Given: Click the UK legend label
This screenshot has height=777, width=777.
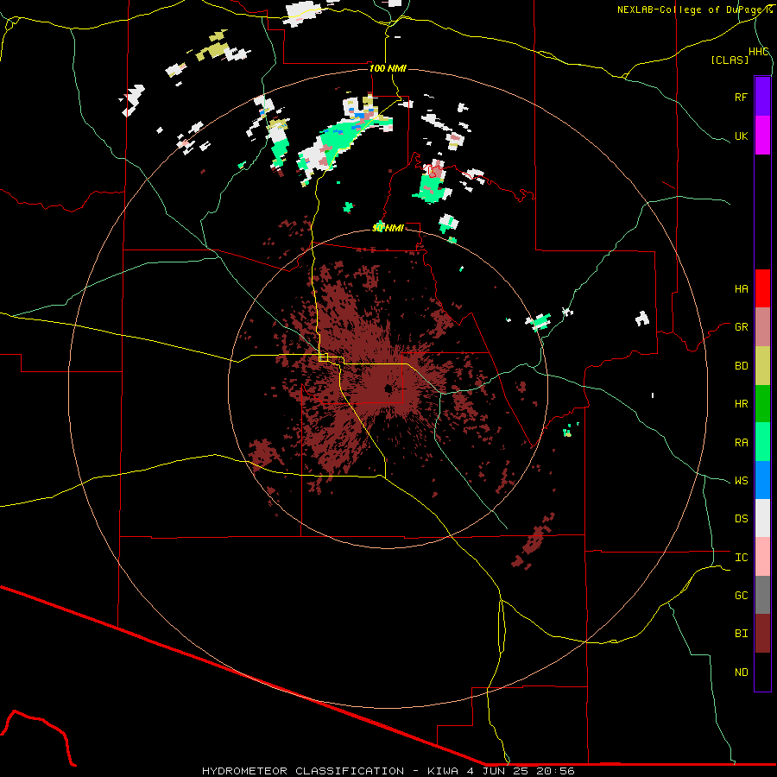Looking at the screenshot, I should pos(741,136).
